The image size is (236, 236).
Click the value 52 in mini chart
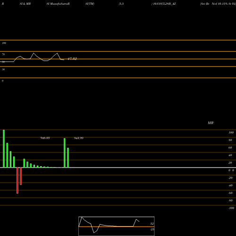coord(152,224)
